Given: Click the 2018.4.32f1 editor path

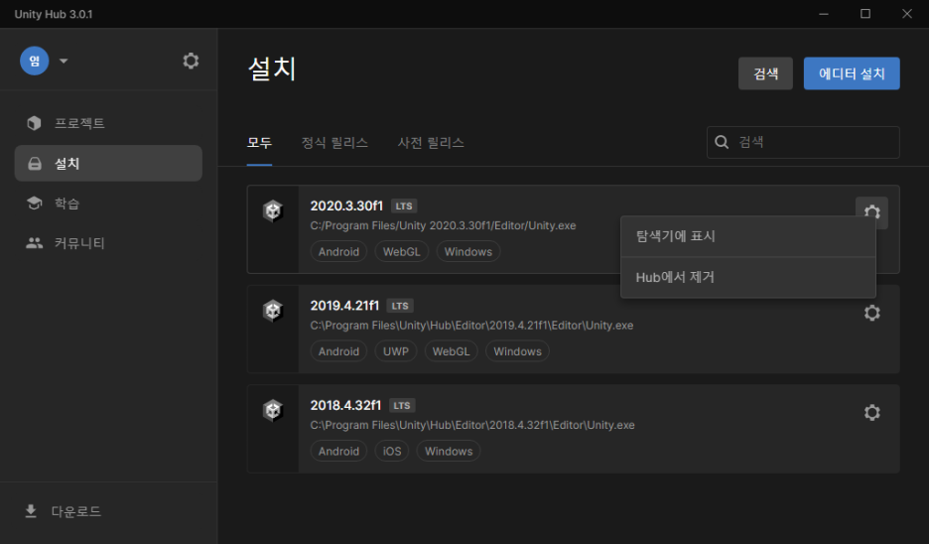Looking at the screenshot, I should click(x=472, y=425).
